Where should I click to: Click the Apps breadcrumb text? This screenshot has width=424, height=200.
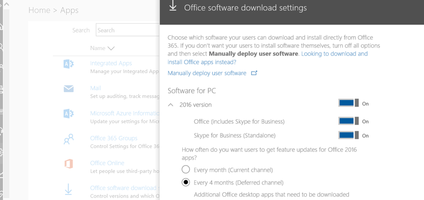tap(69, 10)
